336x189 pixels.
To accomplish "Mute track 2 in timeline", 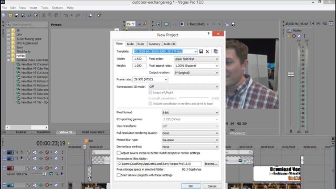I will 56,159.
